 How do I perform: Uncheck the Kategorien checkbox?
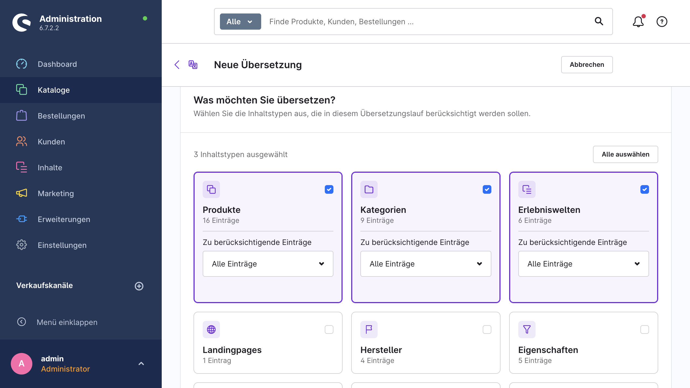tap(487, 189)
